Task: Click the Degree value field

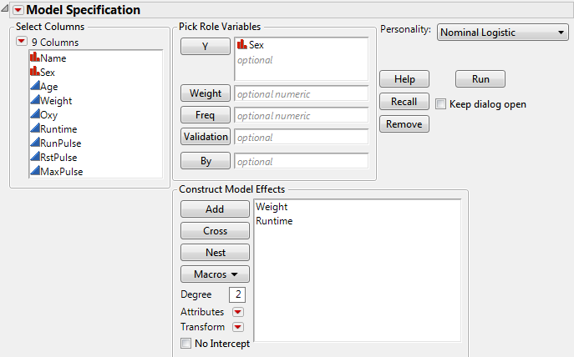Action: (x=238, y=295)
